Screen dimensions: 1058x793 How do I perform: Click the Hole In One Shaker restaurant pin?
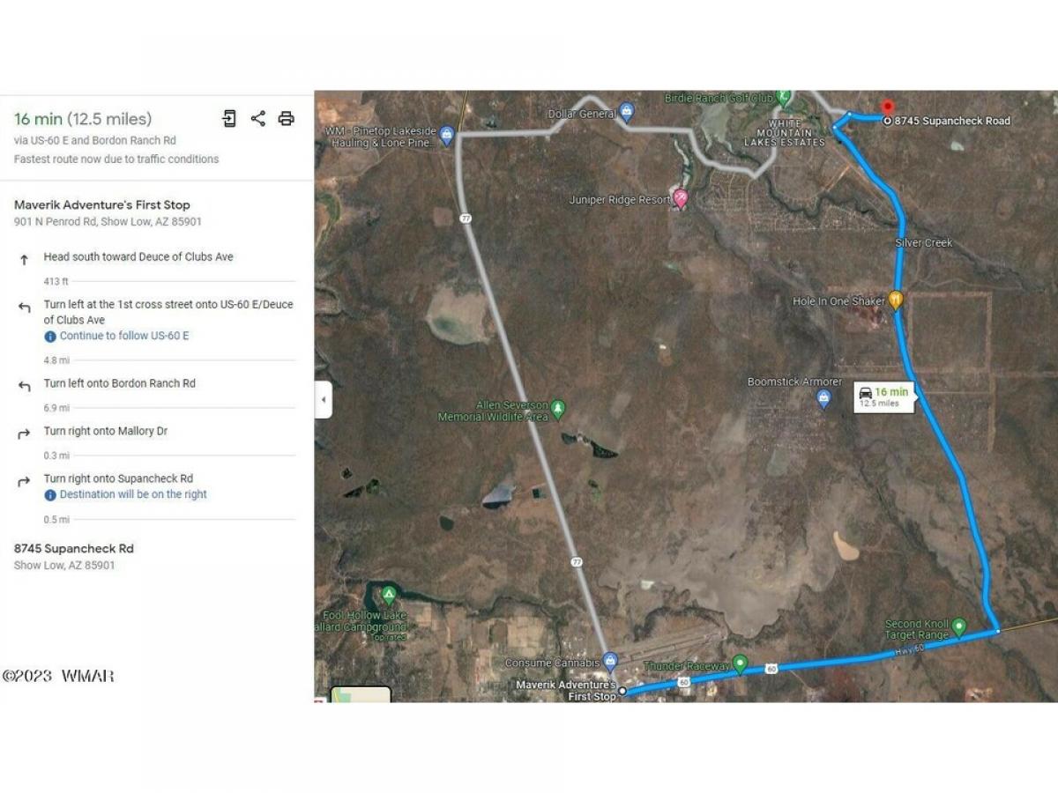click(x=896, y=300)
